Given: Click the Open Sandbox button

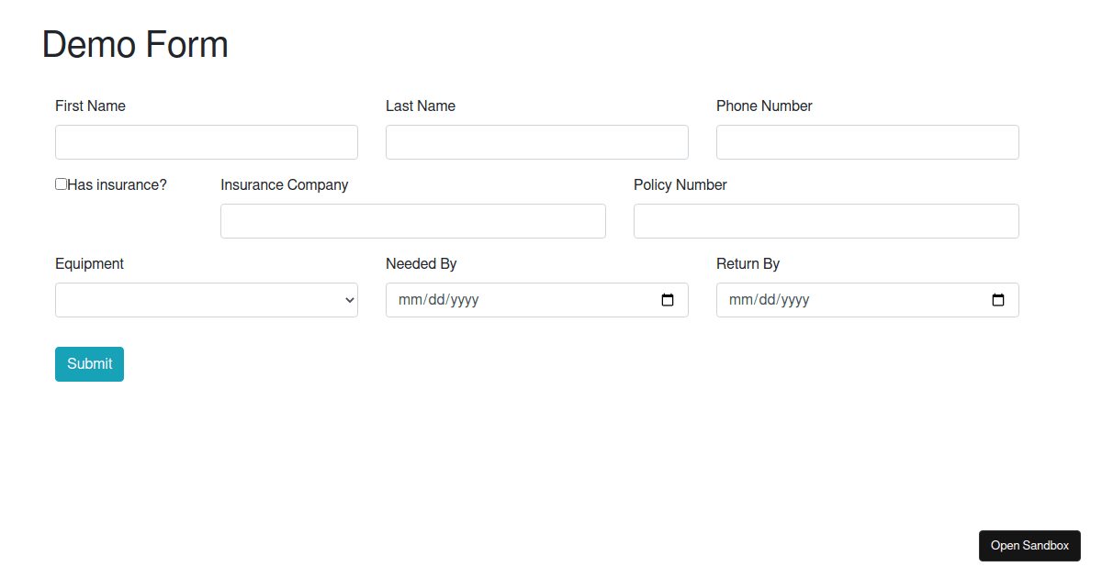Looking at the screenshot, I should click(1029, 546).
